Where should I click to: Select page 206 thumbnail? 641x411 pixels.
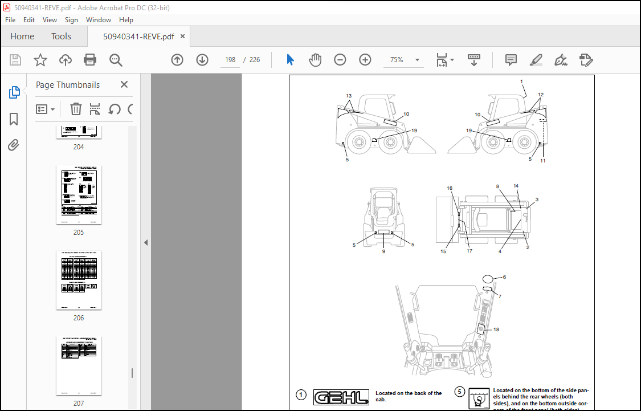click(x=79, y=280)
